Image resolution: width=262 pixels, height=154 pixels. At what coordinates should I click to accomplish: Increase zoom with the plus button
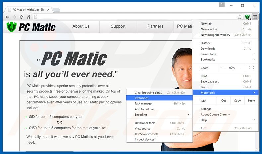(240, 68)
